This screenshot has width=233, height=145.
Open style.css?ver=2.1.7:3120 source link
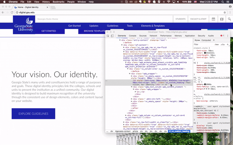[x=217, y=63]
